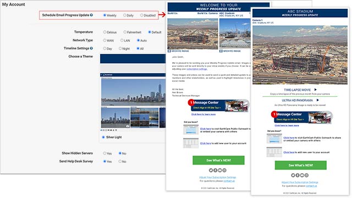Select Default temperature option
The height and width of the screenshot is (198, 352).
click(150, 32)
